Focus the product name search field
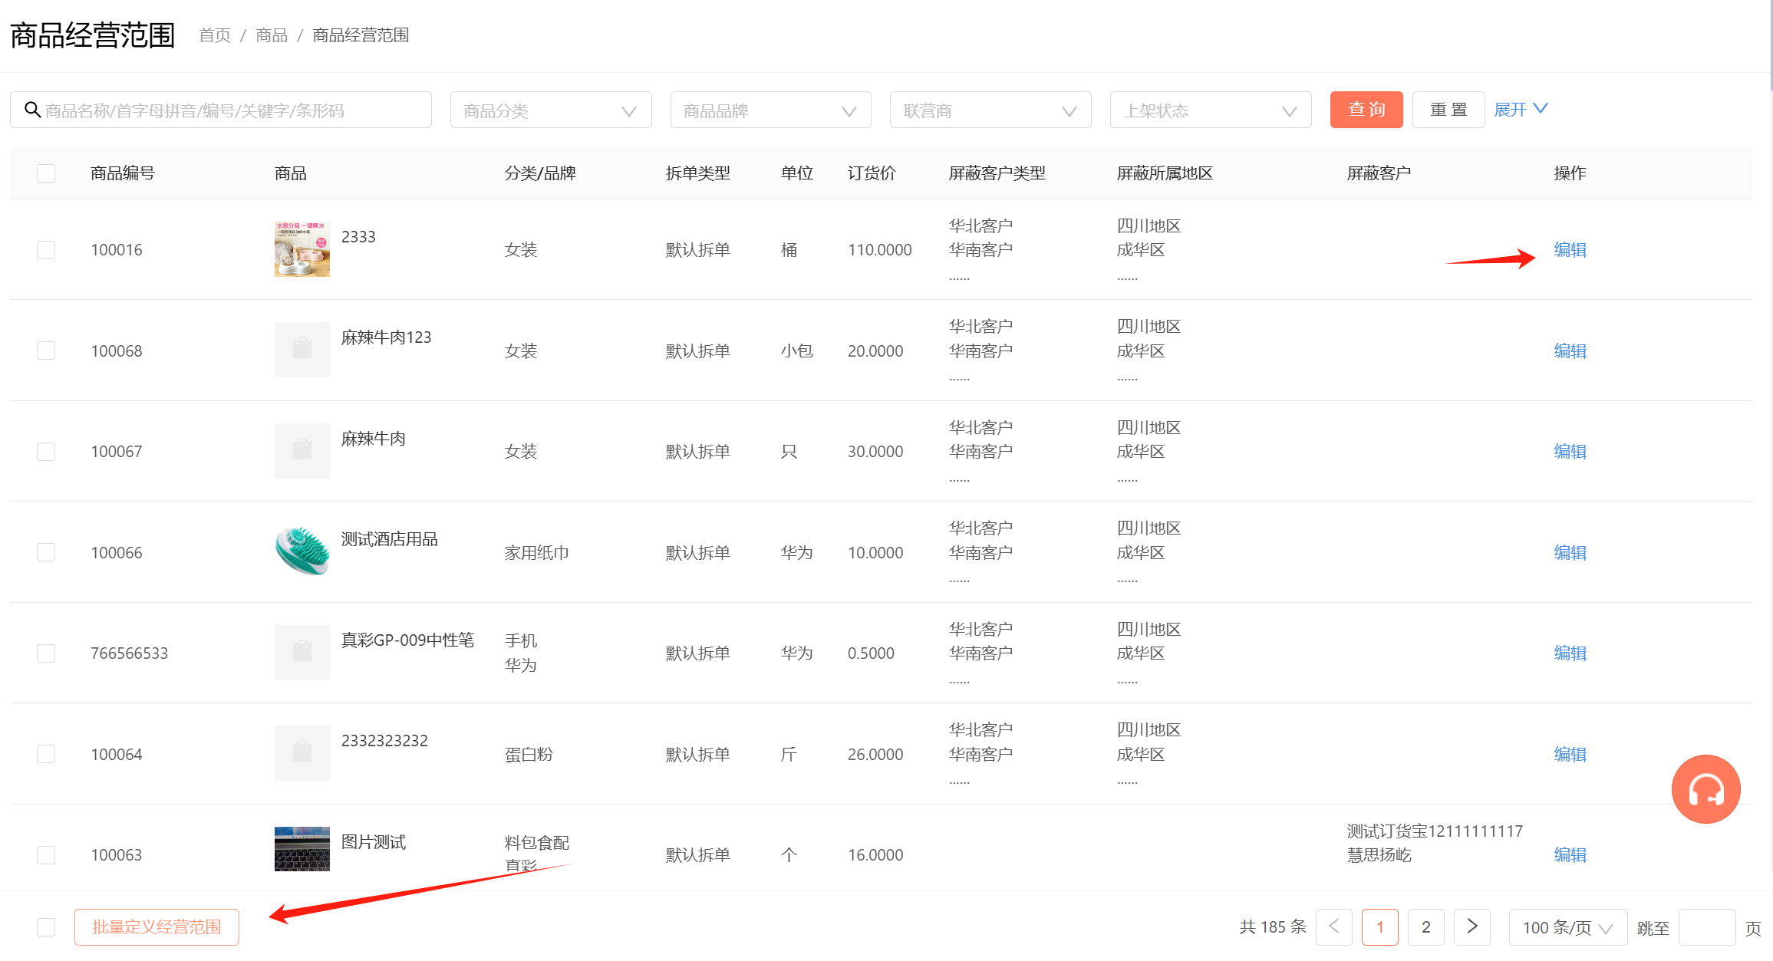 coord(221,110)
